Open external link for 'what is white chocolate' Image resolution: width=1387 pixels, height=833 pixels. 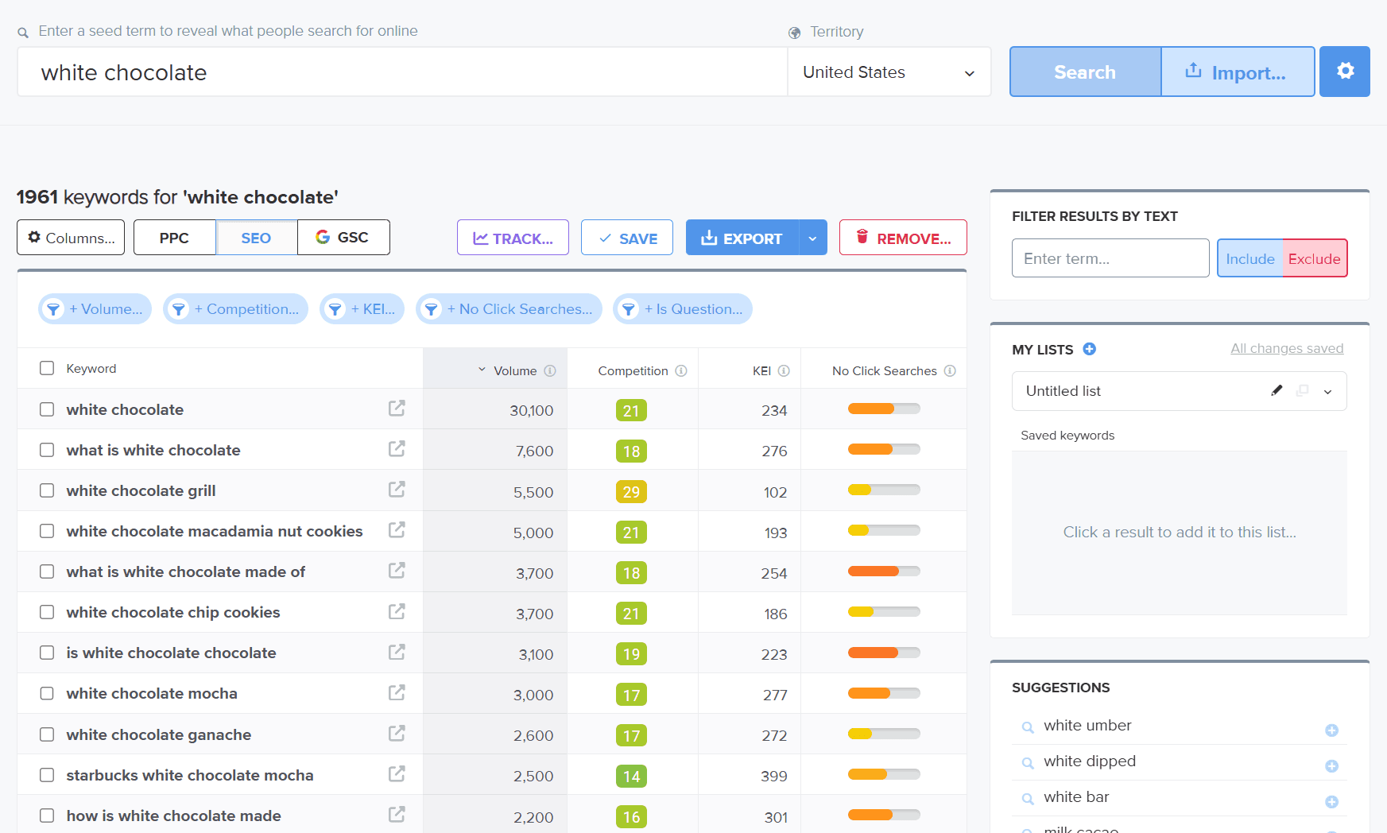(x=397, y=449)
